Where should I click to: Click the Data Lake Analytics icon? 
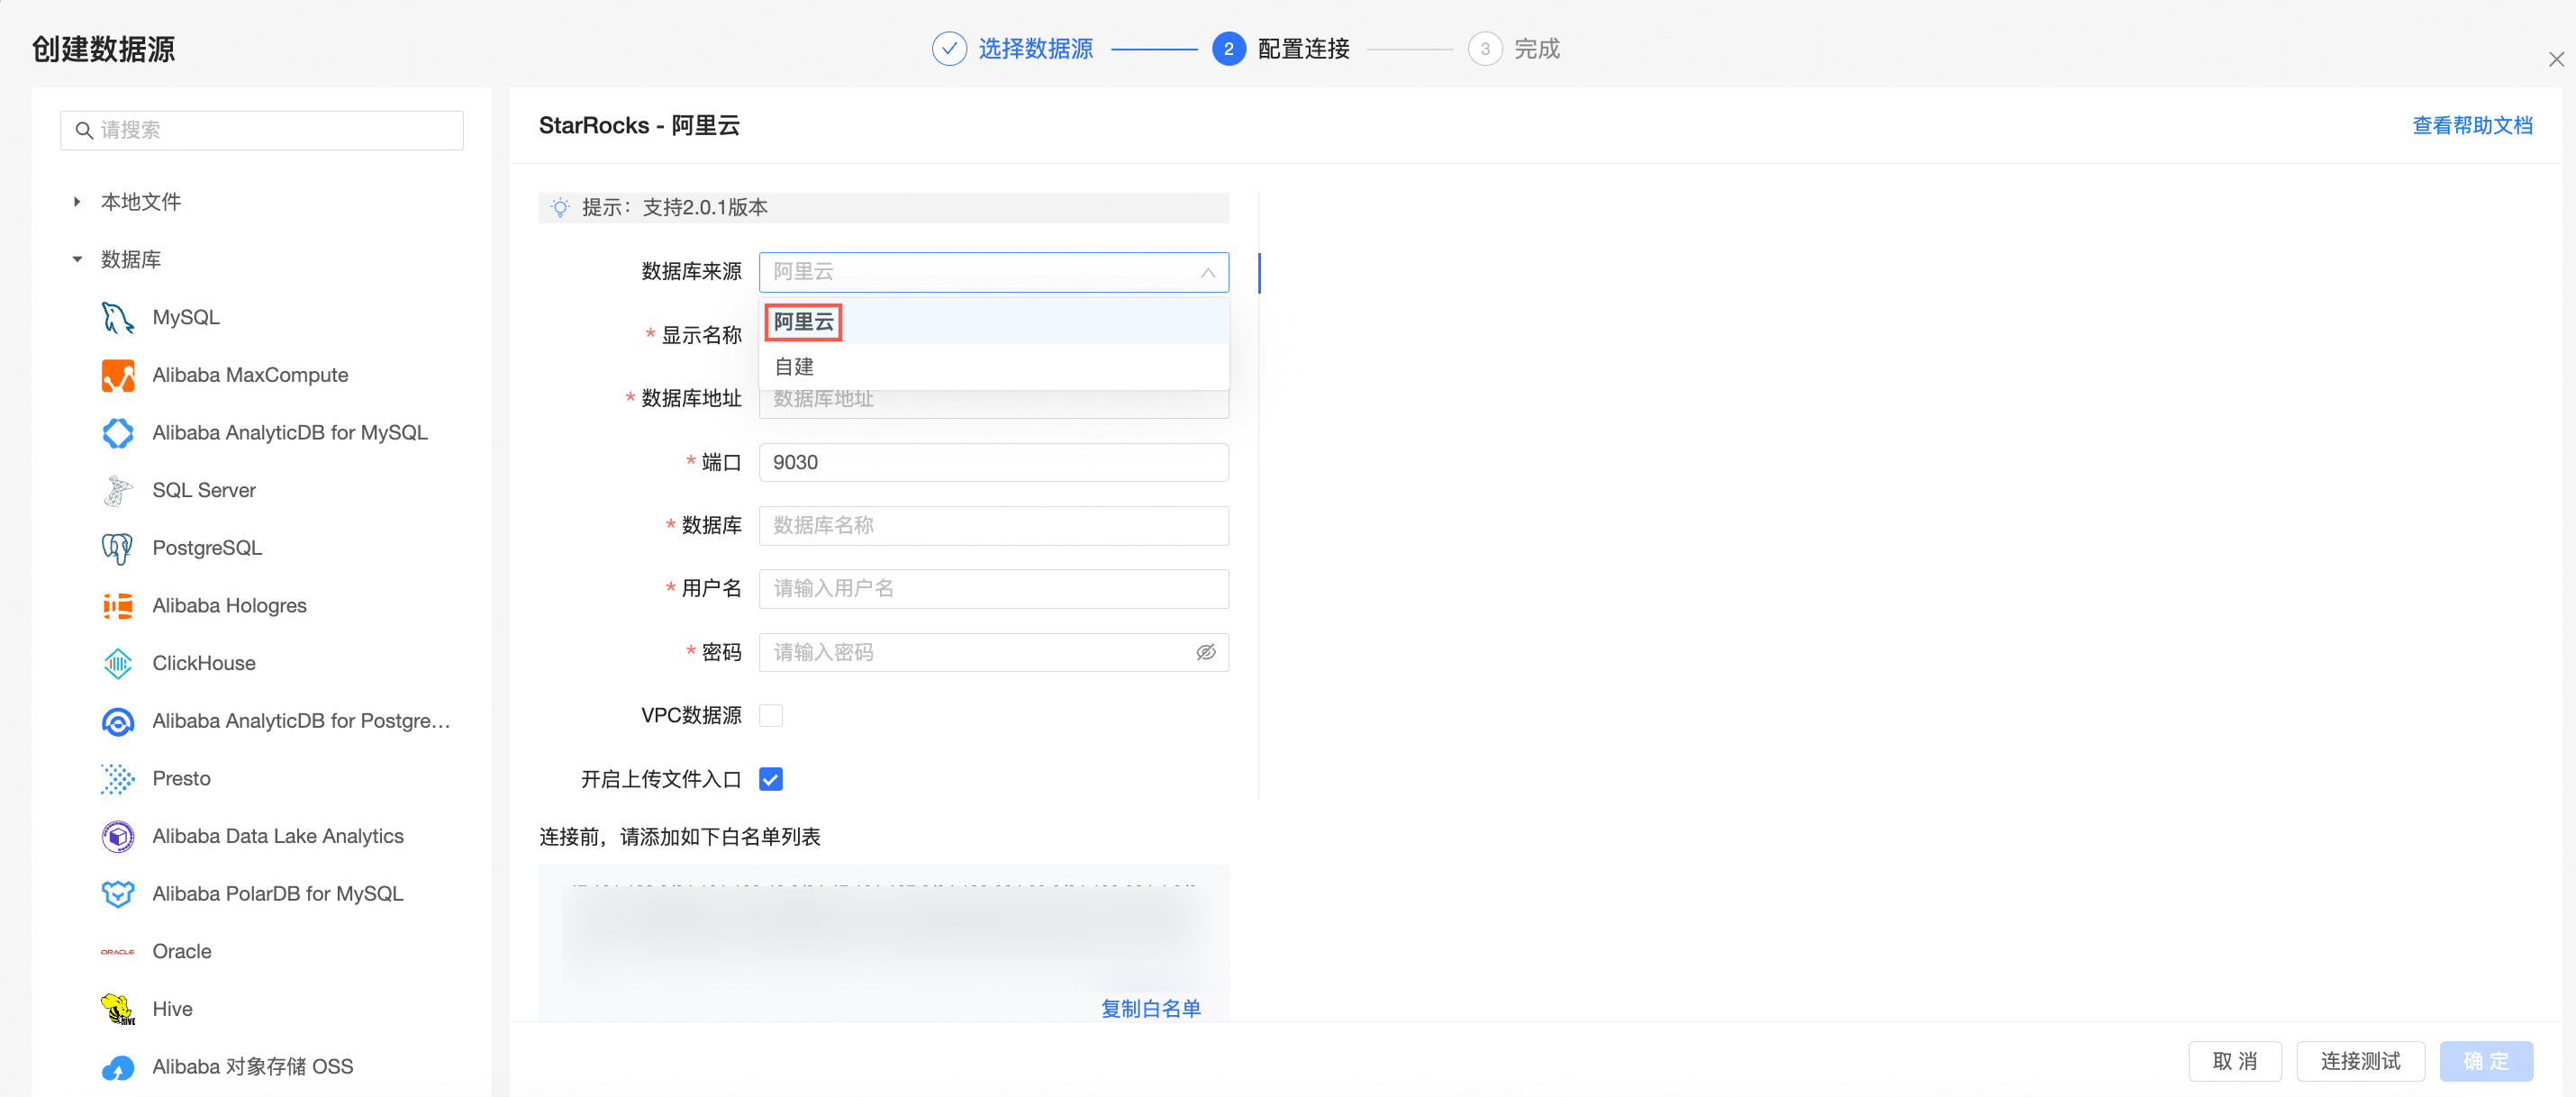(x=118, y=837)
